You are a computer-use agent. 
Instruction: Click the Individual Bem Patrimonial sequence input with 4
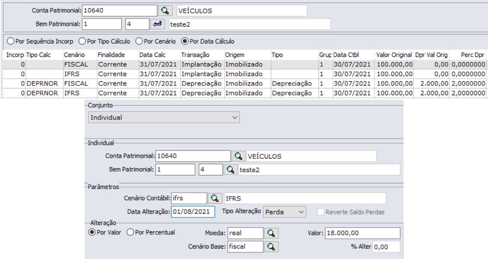(x=210, y=170)
